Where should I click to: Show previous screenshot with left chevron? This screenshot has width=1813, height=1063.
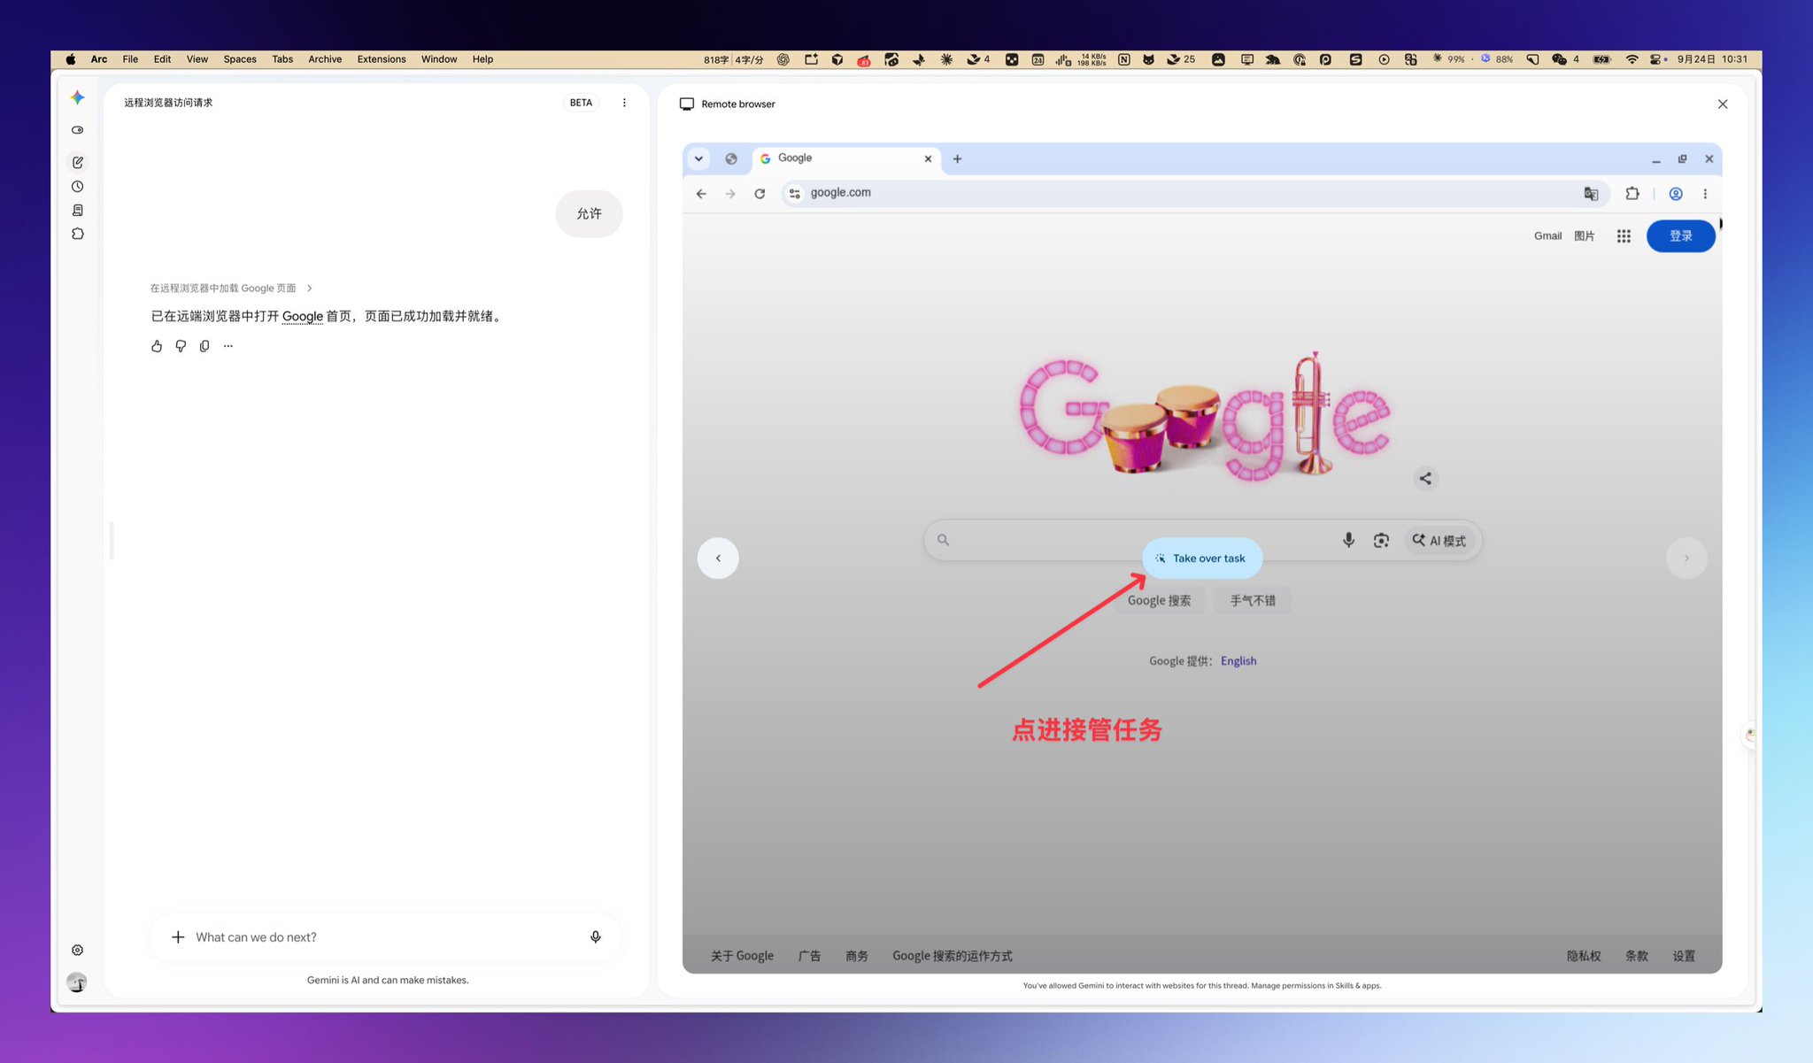(718, 558)
